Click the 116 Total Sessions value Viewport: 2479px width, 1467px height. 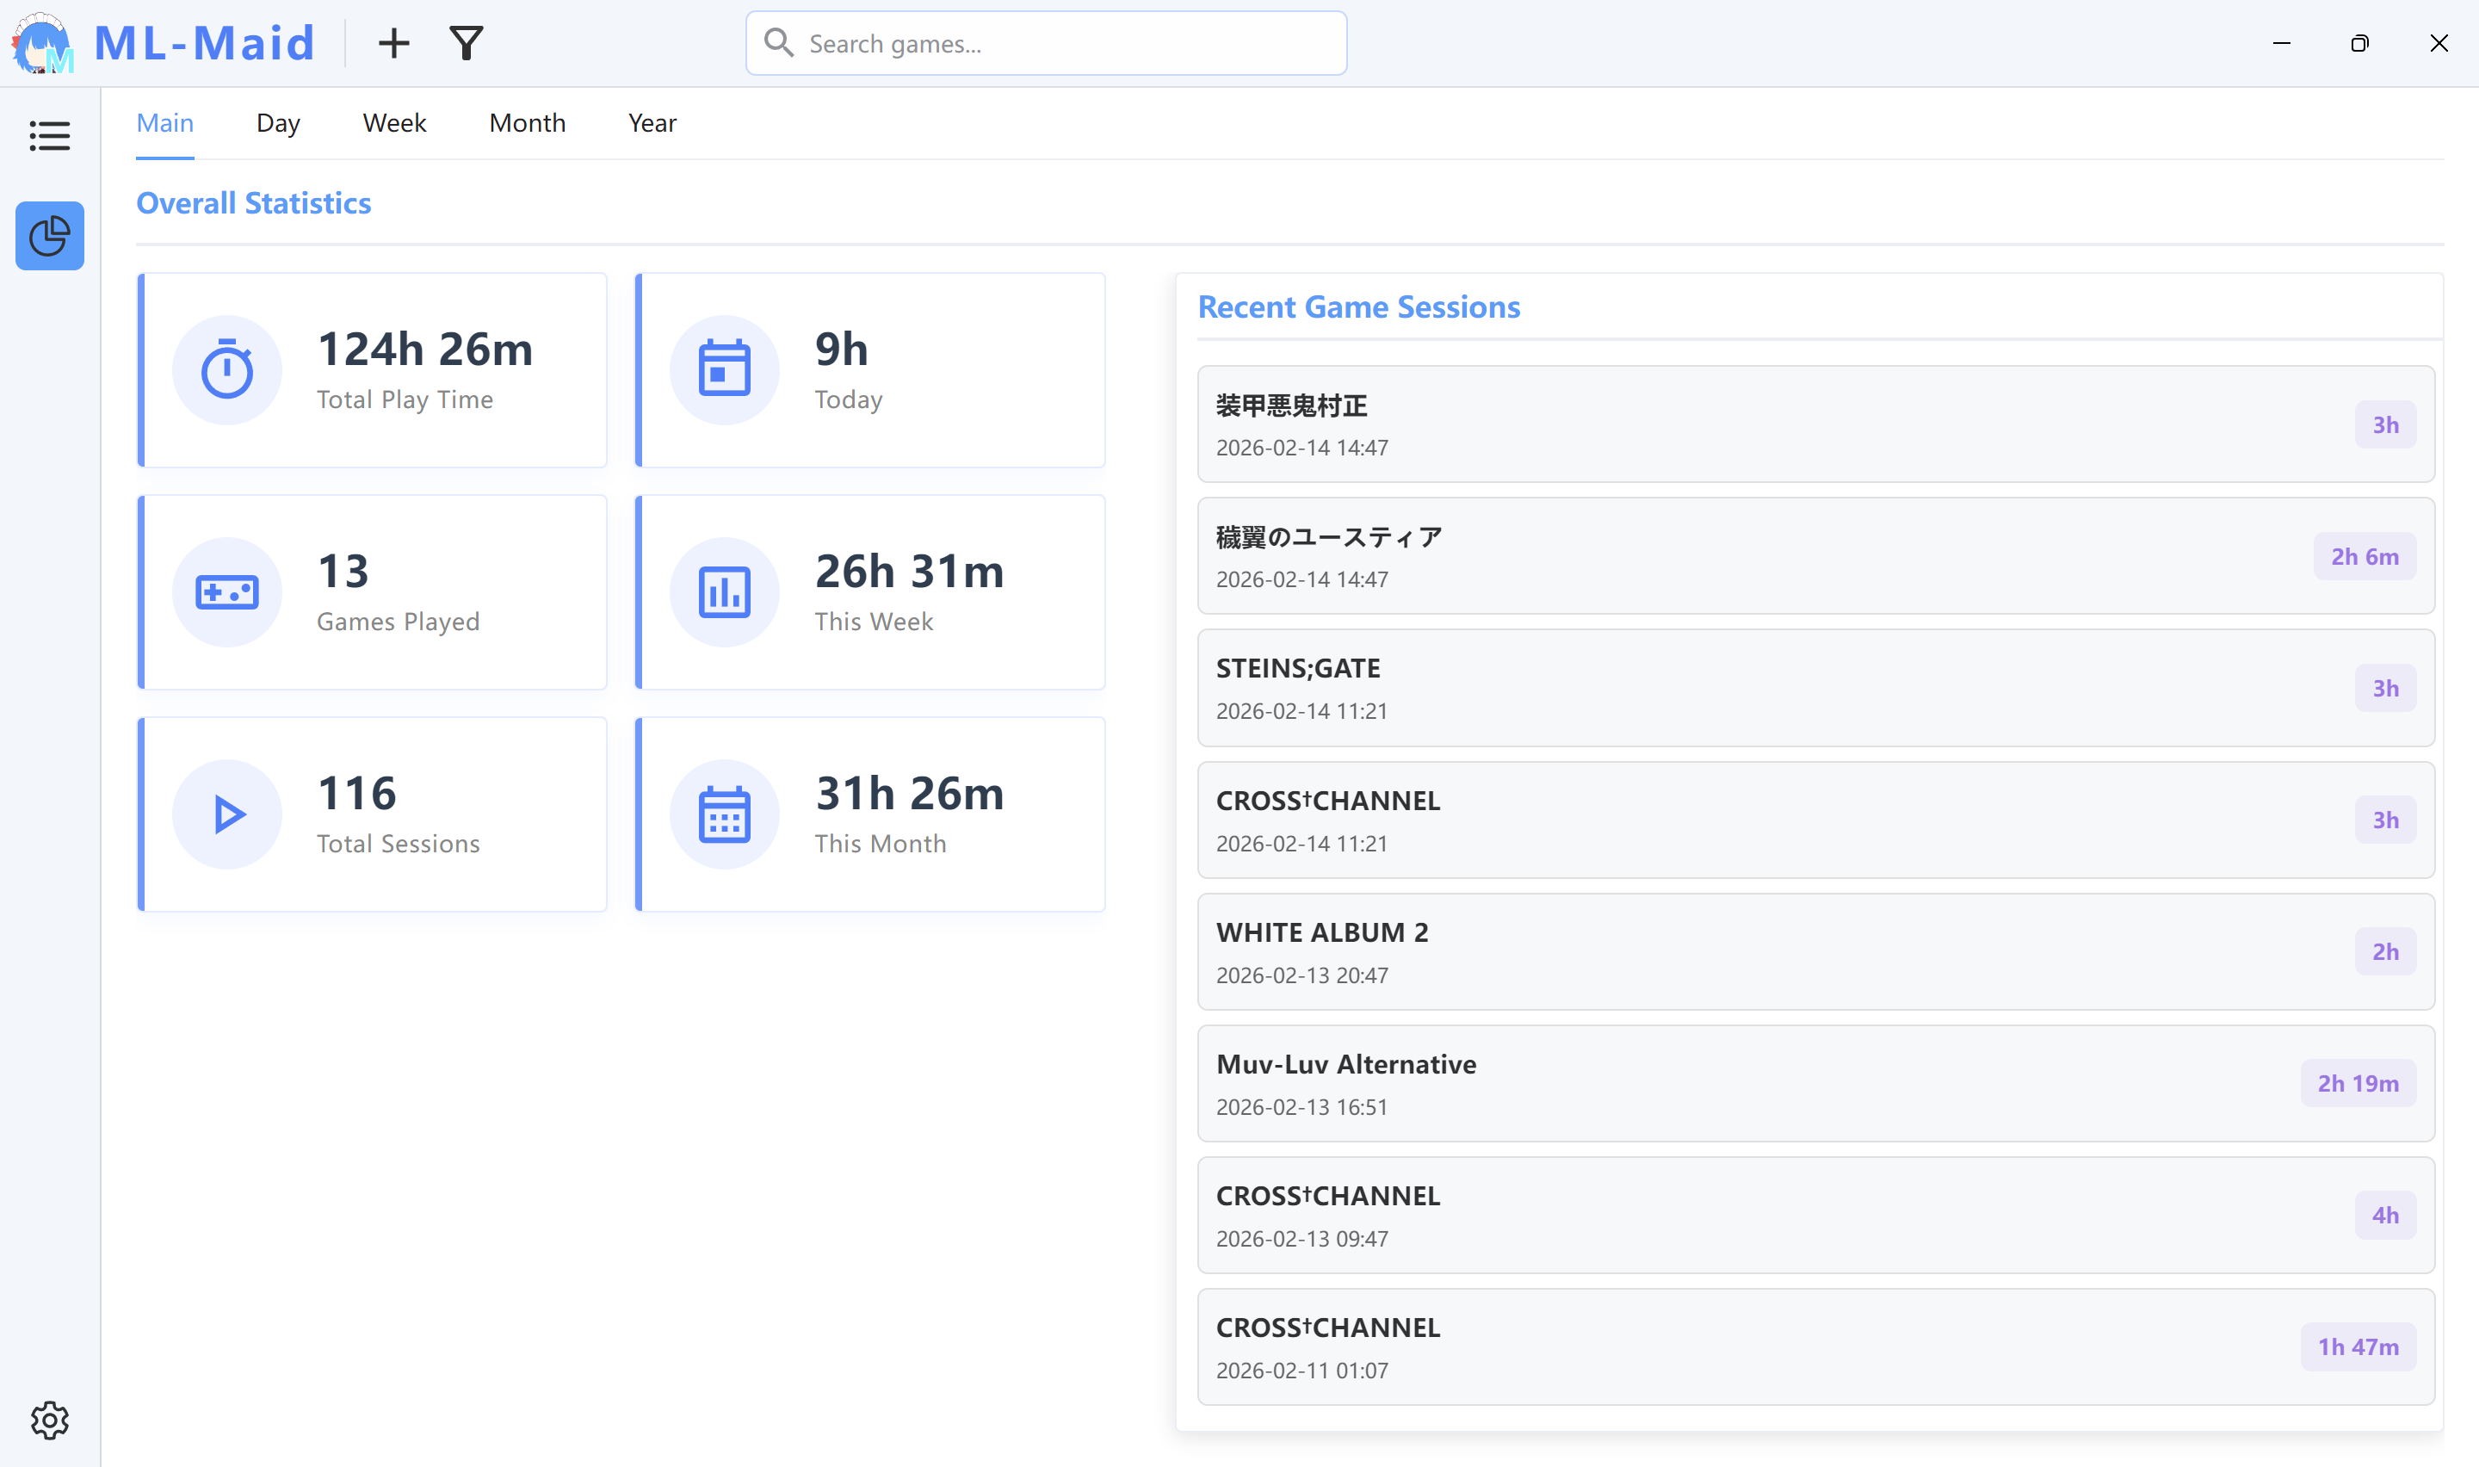(356, 794)
